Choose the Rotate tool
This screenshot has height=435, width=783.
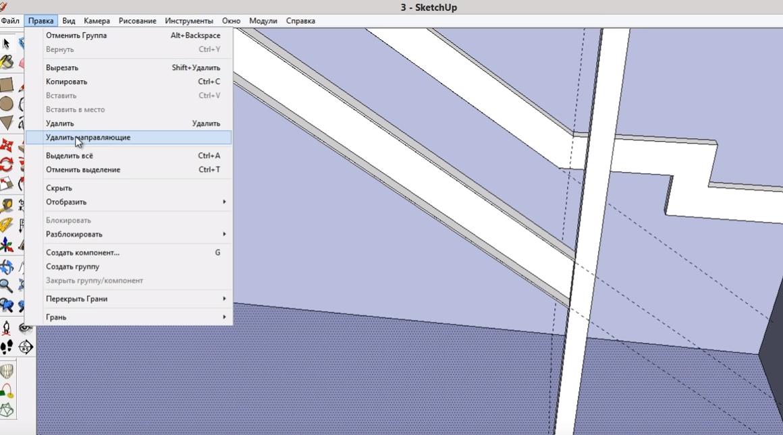[x=7, y=165]
